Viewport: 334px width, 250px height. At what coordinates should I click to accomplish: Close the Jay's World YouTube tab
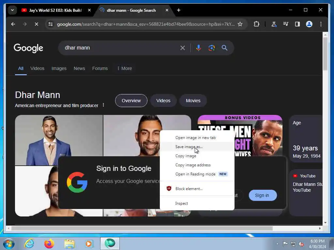click(89, 10)
